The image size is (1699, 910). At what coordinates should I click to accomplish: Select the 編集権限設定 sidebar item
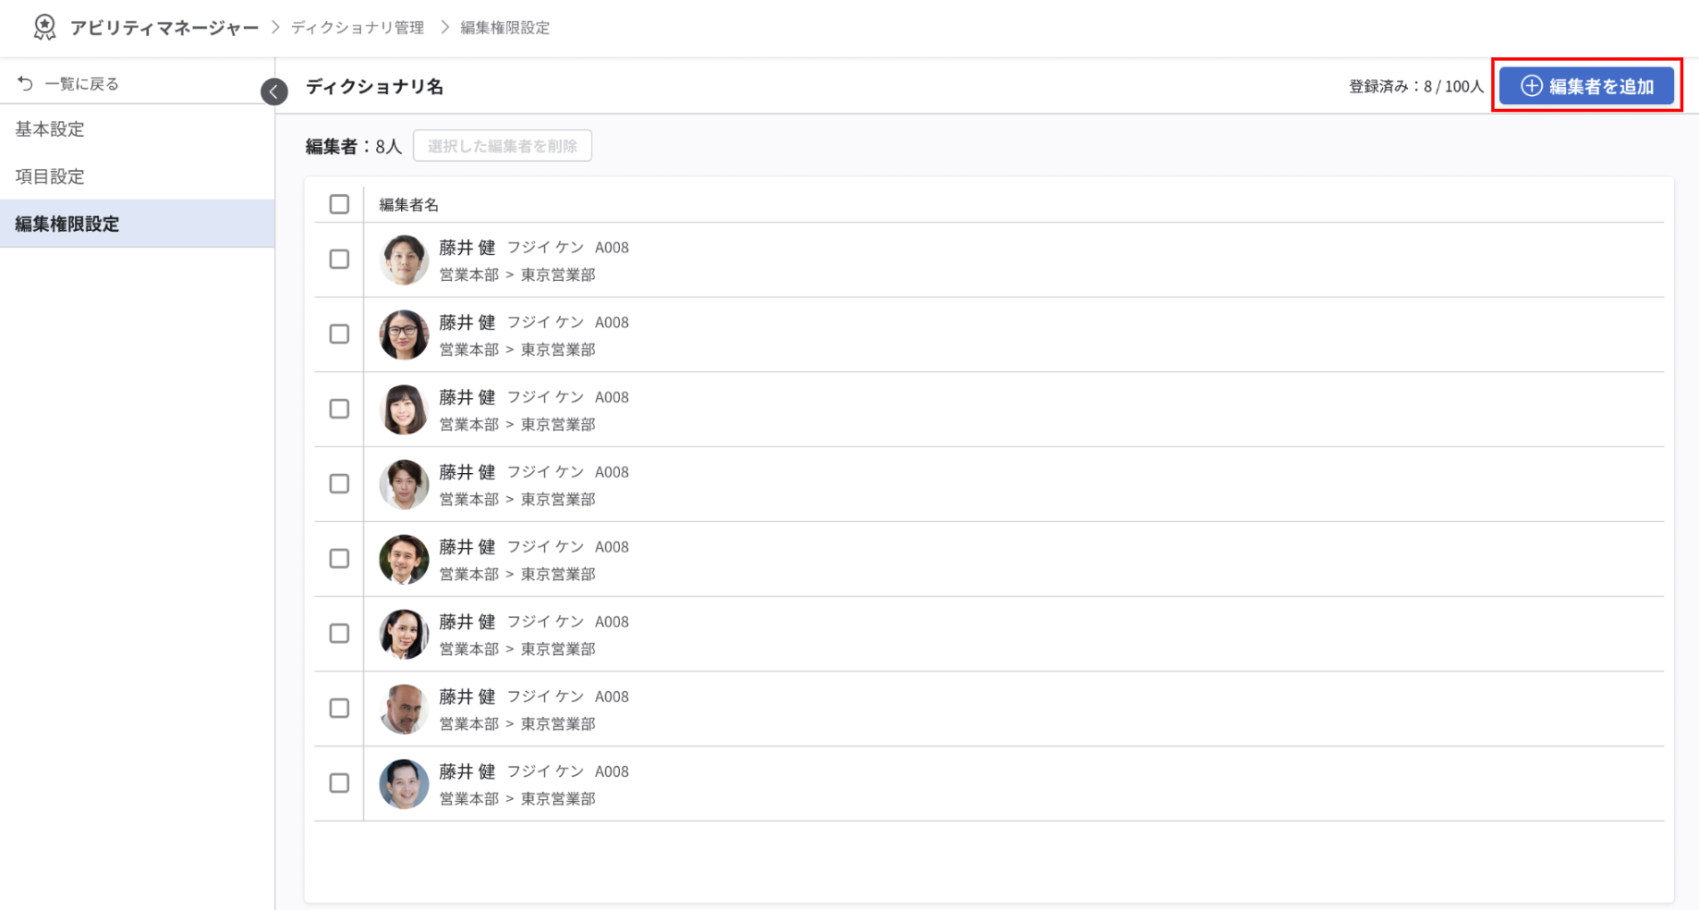coord(67,224)
